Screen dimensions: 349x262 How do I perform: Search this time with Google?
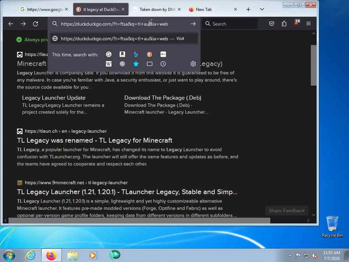coord(109,54)
